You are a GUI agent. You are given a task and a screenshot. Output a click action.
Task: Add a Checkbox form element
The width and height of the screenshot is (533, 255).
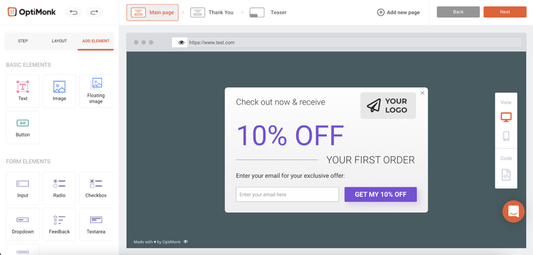tap(96, 188)
